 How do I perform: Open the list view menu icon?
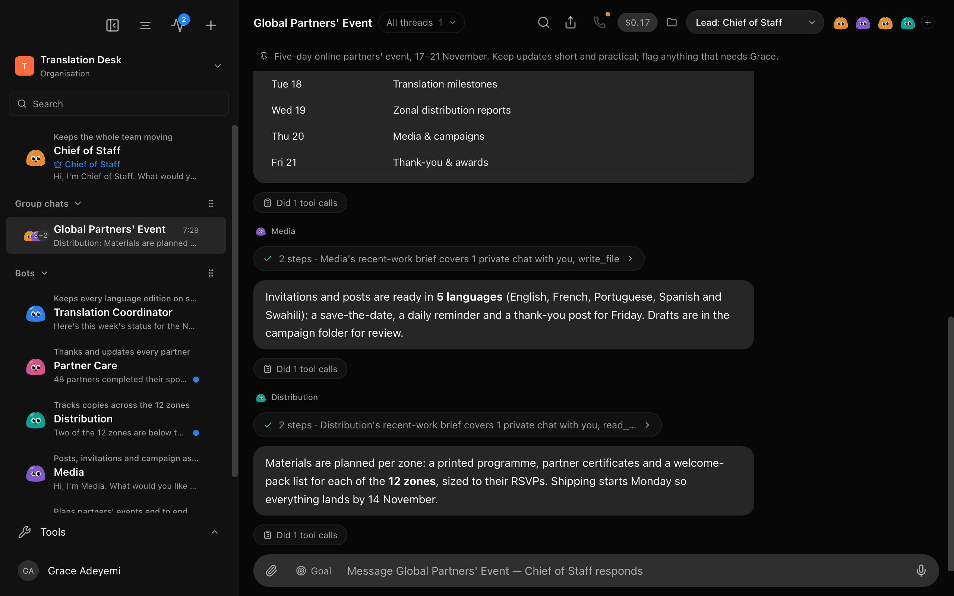[x=145, y=25]
